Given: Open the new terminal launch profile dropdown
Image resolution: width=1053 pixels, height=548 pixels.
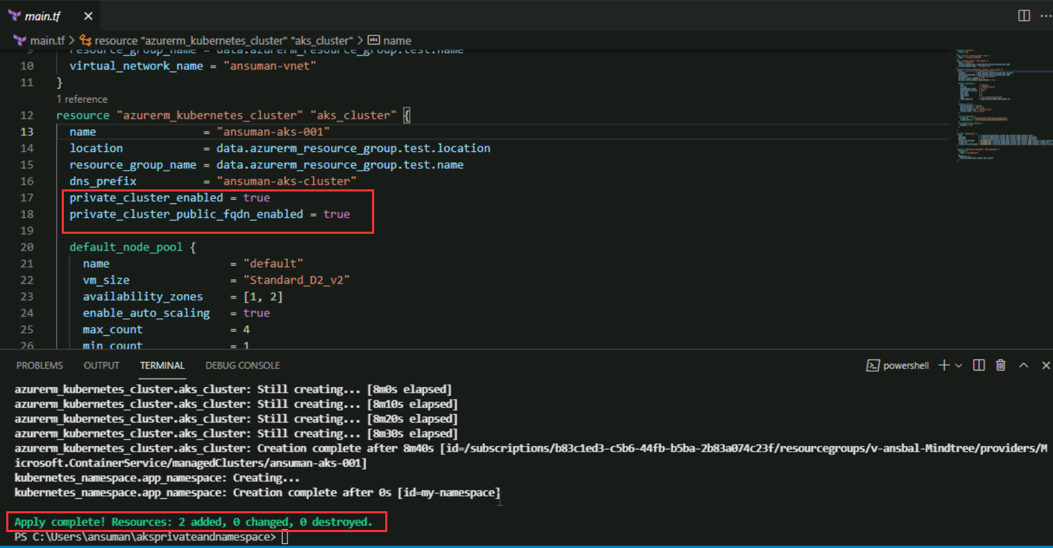Looking at the screenshot, I should pyautogui.click(x=959, y=366).
